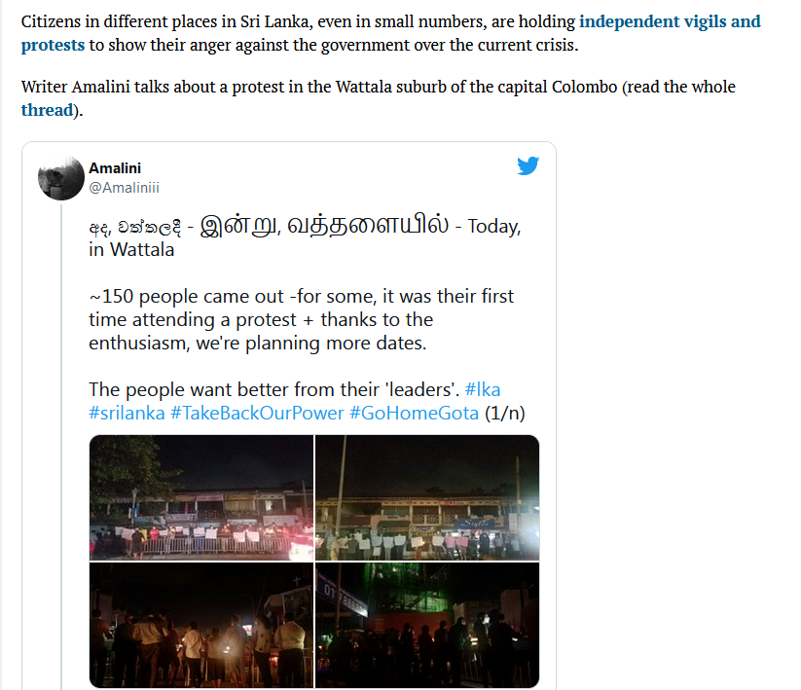
Task: Select the #lka hashtag
Action: pyautogui.click(x=483, y=389)
